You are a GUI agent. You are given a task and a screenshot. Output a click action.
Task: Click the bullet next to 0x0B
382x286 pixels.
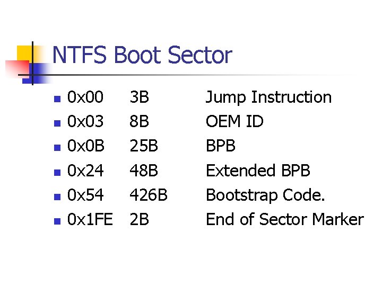tap(58, 147)
